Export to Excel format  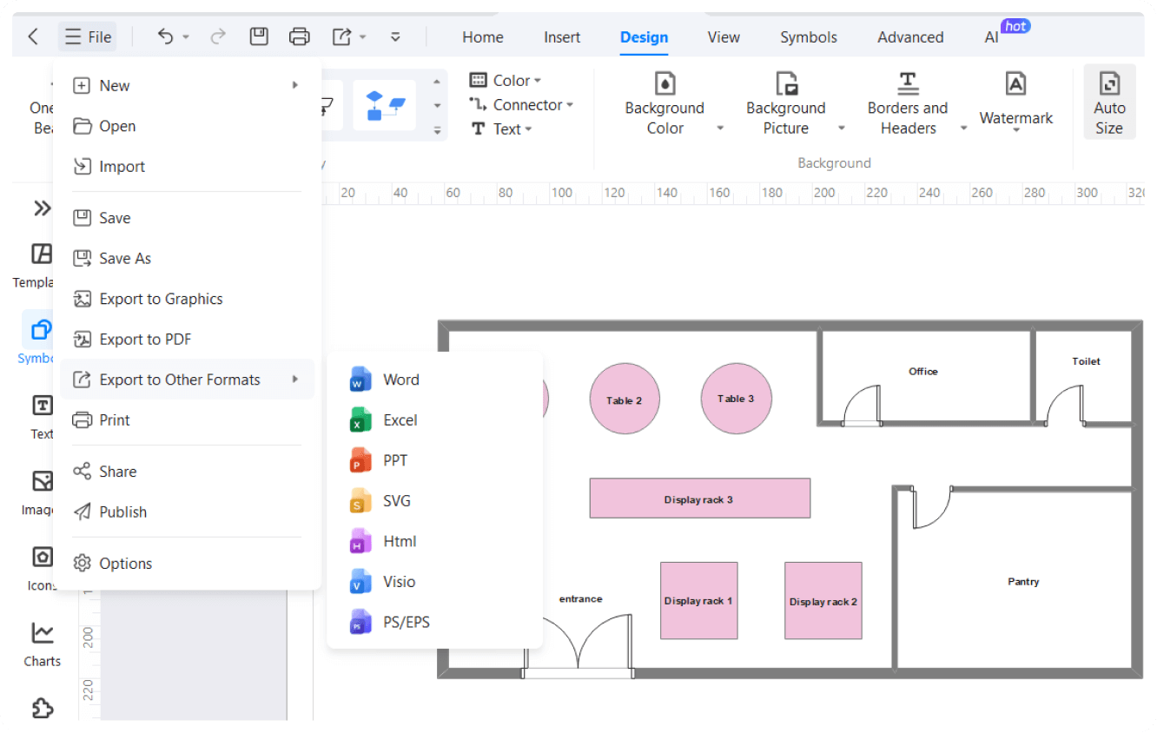coord(434,419)
